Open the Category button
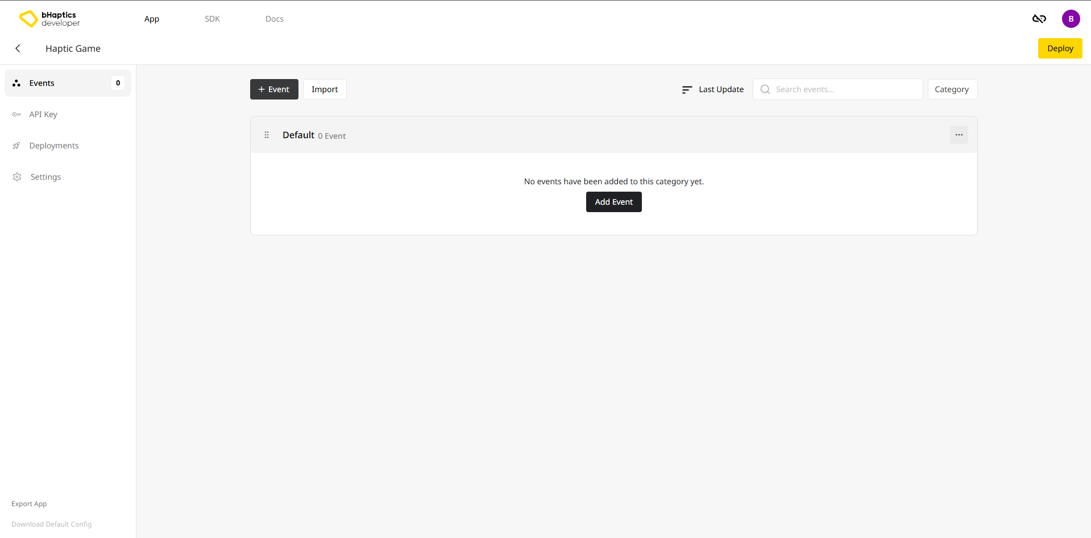The height and width of the screenshot is (538, 1091). point(952,89)
